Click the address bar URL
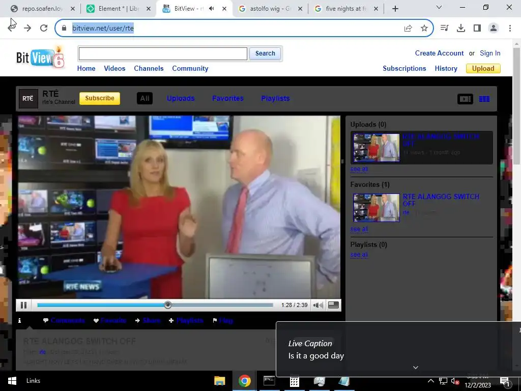Screen dimensions: 521x391 coord(103,28)
